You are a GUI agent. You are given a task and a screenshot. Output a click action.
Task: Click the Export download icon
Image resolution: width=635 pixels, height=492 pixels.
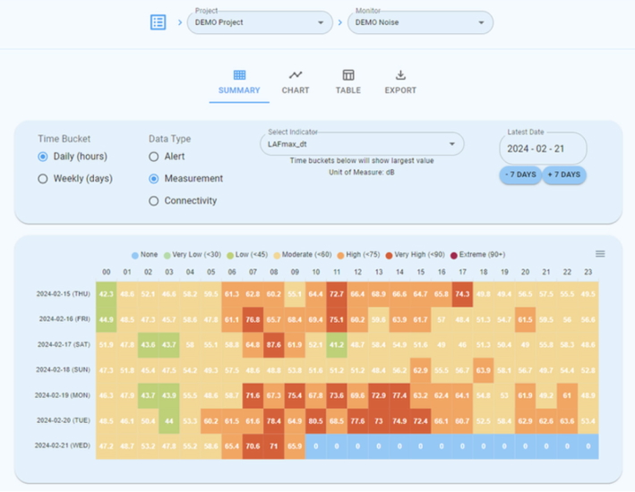point(400,75)
